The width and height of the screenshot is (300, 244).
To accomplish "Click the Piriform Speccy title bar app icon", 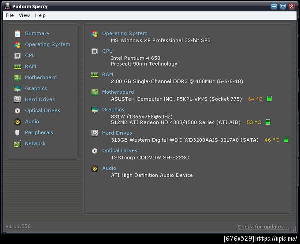I will [7, 6].
